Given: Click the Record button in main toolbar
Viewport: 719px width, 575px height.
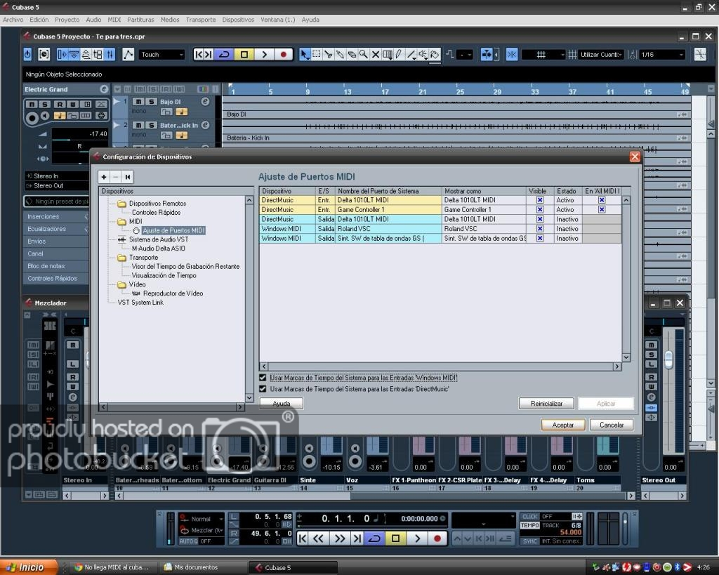Looking at the screenshot, I should pyautogui.click(x=284, y=54).
